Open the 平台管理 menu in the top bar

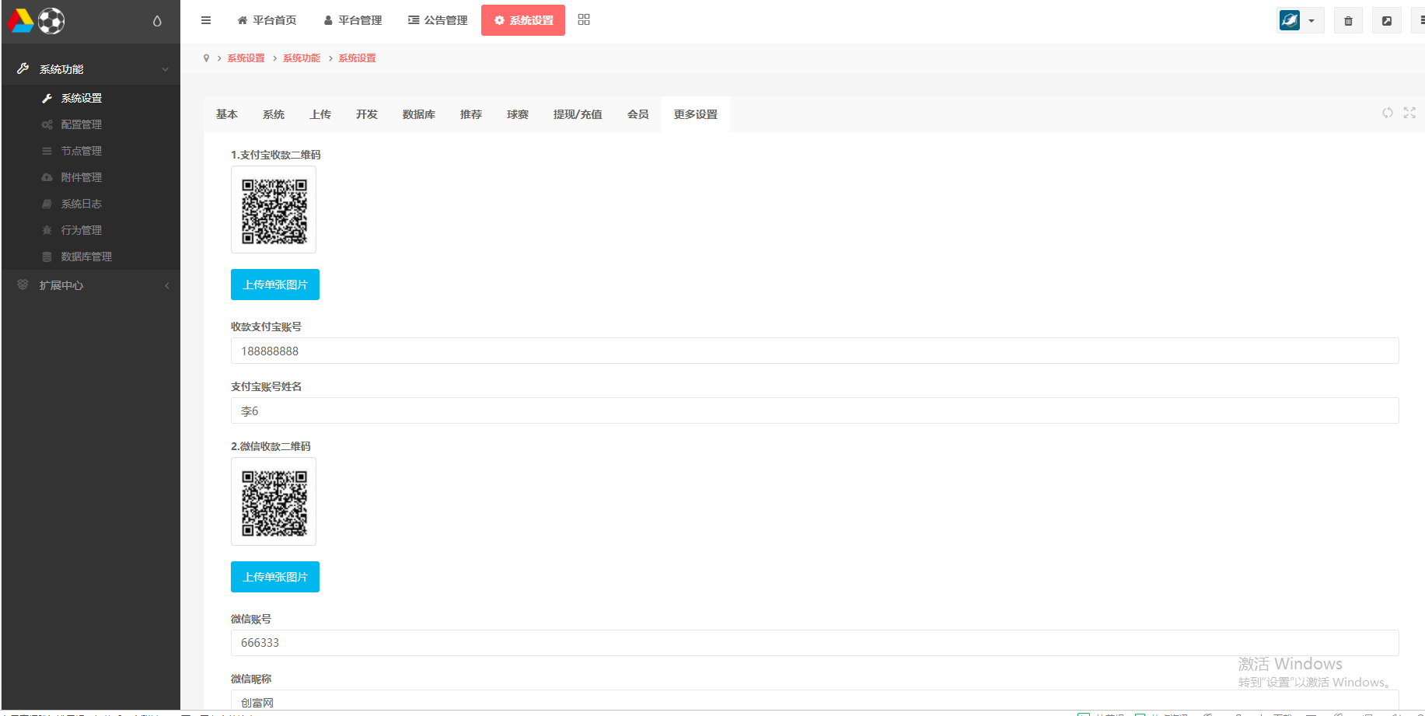coord(352,20)
